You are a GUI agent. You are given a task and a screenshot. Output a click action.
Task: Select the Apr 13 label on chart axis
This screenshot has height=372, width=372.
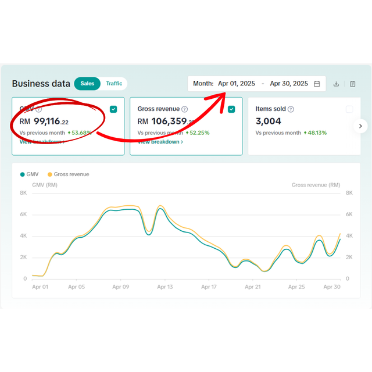point(165,287)
